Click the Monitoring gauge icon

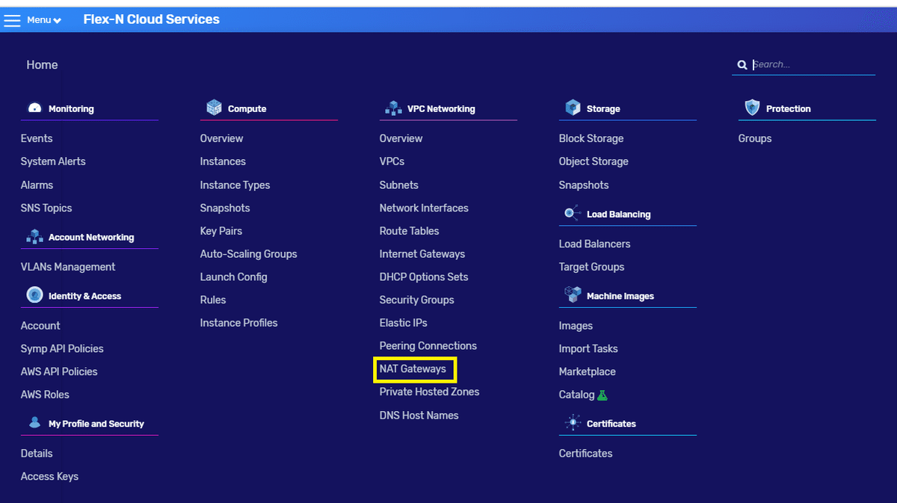pyautogui.click(x=34, y=108)
